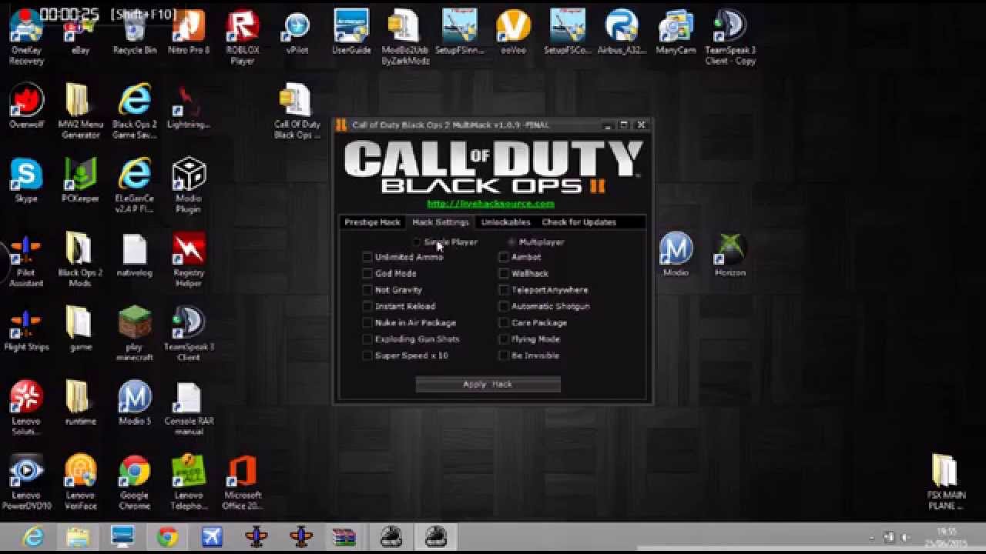This screenshot has width=986, height=554.
Task: Open the Check for Updates tab
Action: click(579, 222)
